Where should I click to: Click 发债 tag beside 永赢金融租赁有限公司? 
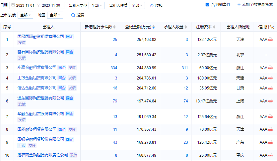click(72, 68)
